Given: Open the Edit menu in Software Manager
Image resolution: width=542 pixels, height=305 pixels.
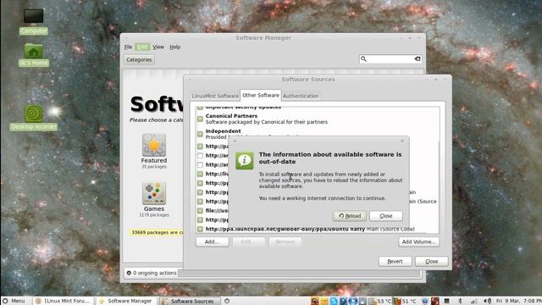Looking at the screenshot, I should (x=142, y=47).
